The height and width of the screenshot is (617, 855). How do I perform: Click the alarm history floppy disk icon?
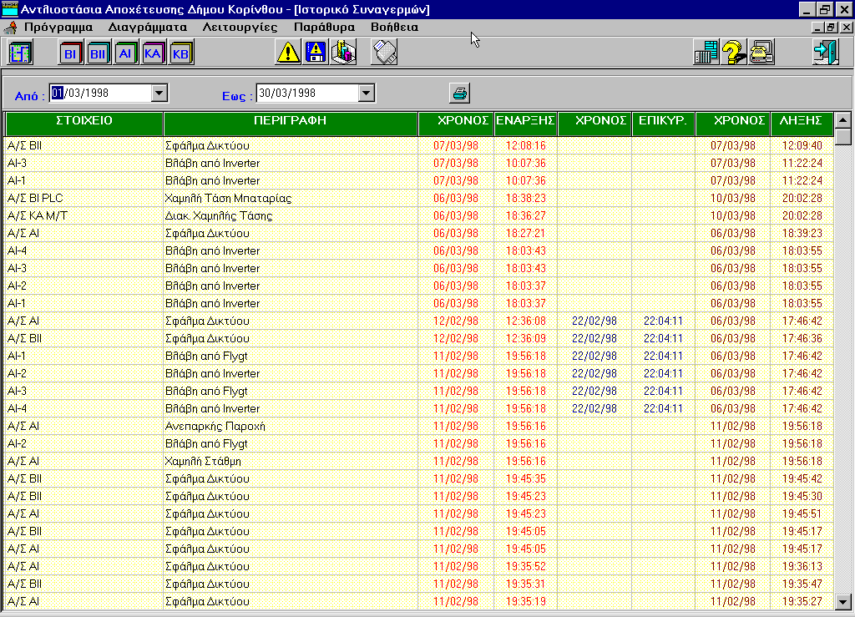coord(316,53)
